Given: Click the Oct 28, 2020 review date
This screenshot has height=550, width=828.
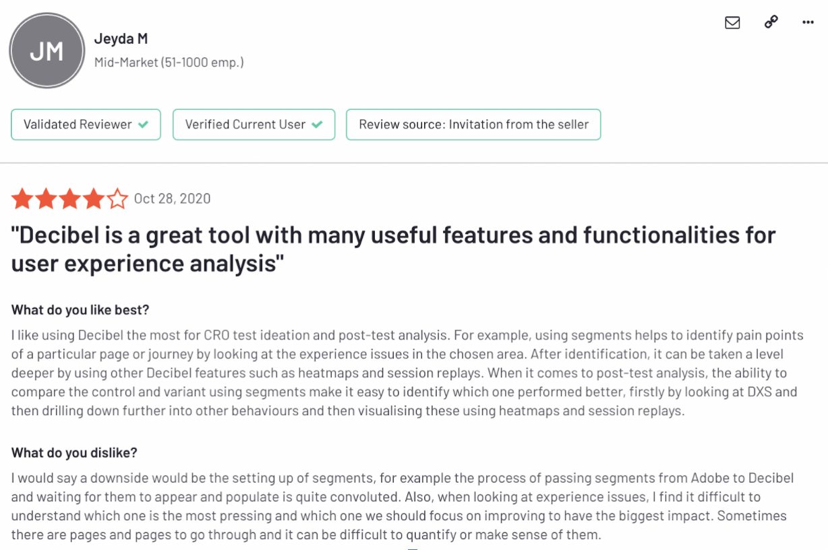Looking at the screenshot, I should pos(172,199).
